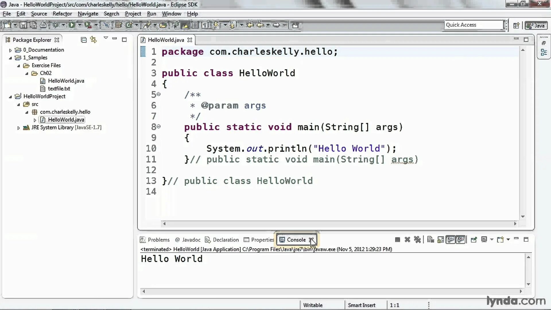Screen dimensions: 551x310
Task: Click the Pin Console icon
Action: 474,240
